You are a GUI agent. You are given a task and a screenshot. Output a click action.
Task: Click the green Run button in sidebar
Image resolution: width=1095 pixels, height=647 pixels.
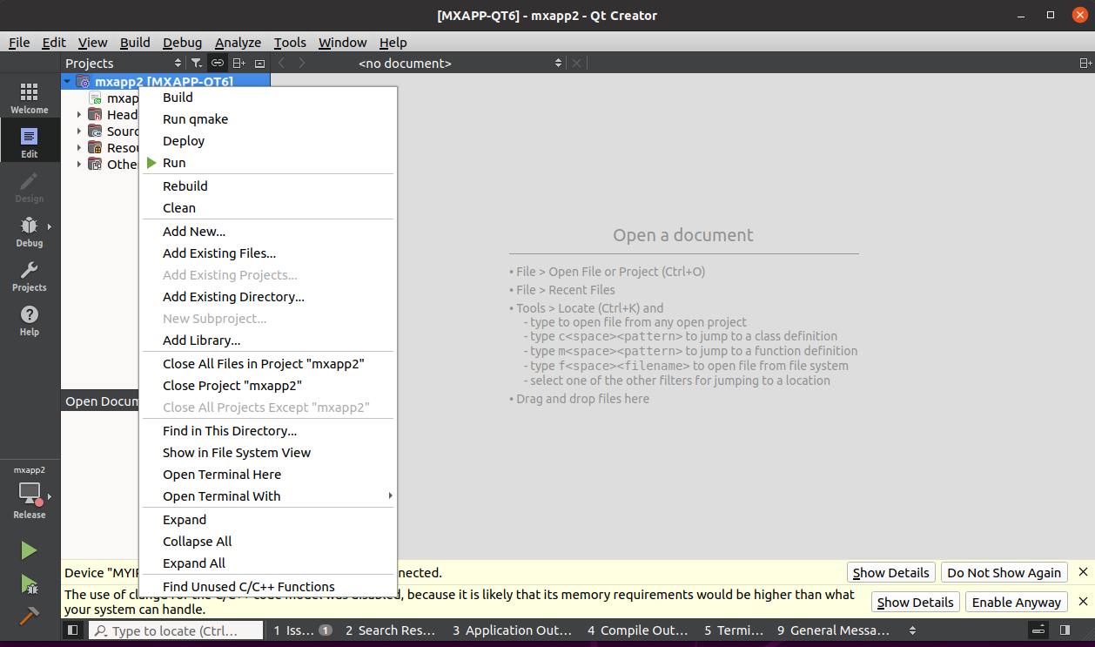click(30, 550)
